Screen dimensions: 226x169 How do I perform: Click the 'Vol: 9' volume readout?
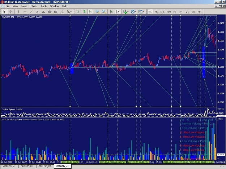coord(184,120)
